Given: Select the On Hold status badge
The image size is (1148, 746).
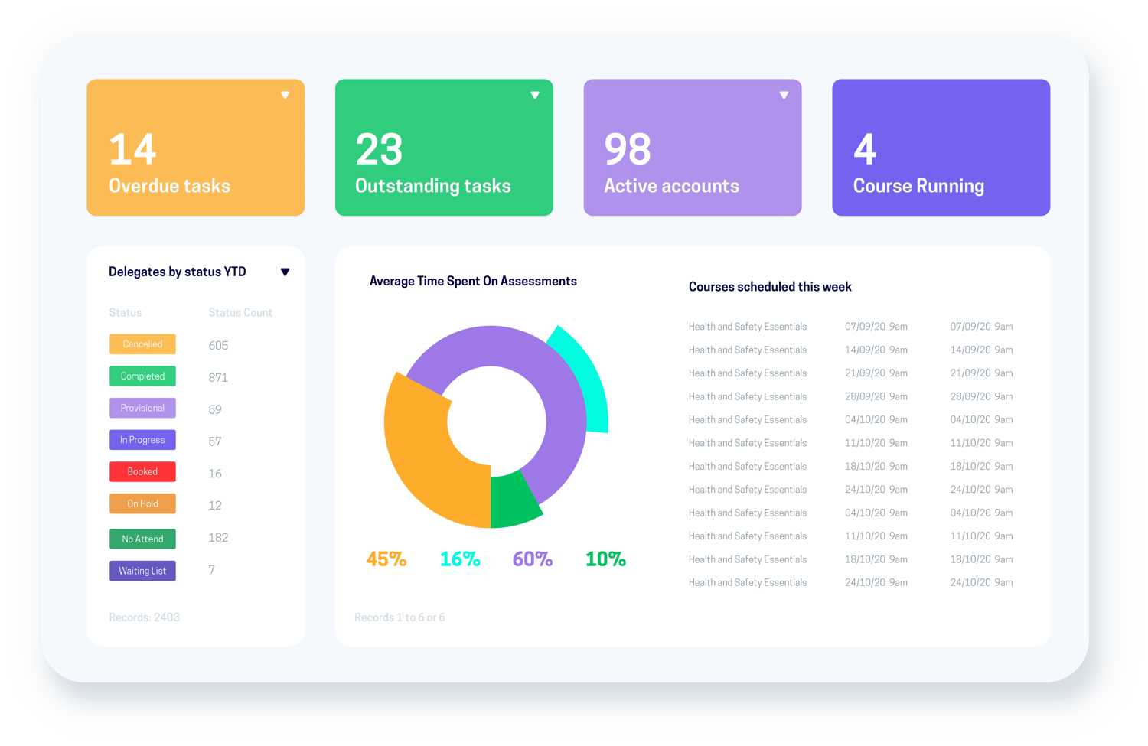Looking at the screenshot, I should pos(142,504).
